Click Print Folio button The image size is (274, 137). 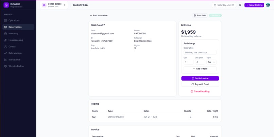pos(200,15)
